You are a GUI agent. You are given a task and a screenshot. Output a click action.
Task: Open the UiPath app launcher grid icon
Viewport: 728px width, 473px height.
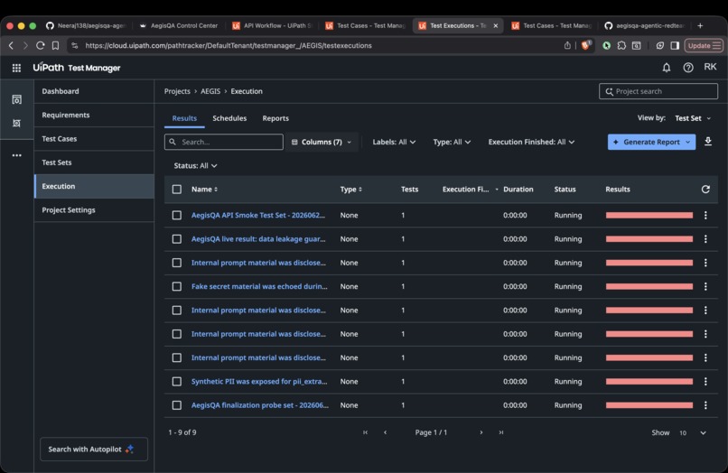16,68
